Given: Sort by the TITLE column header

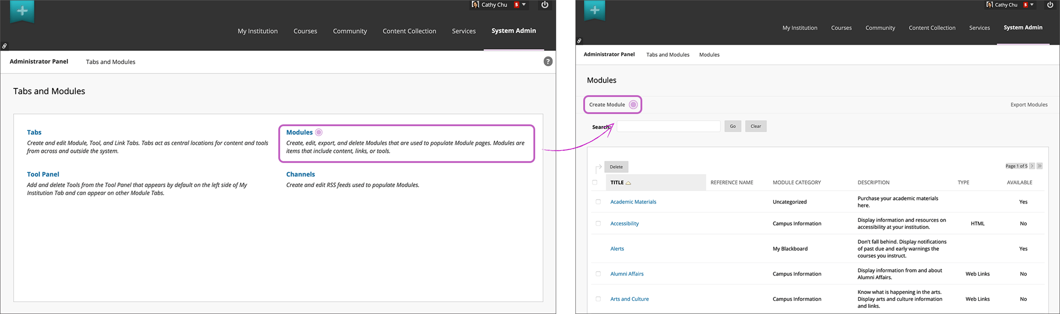Looking at the screenshot, I should pos(616,182).
